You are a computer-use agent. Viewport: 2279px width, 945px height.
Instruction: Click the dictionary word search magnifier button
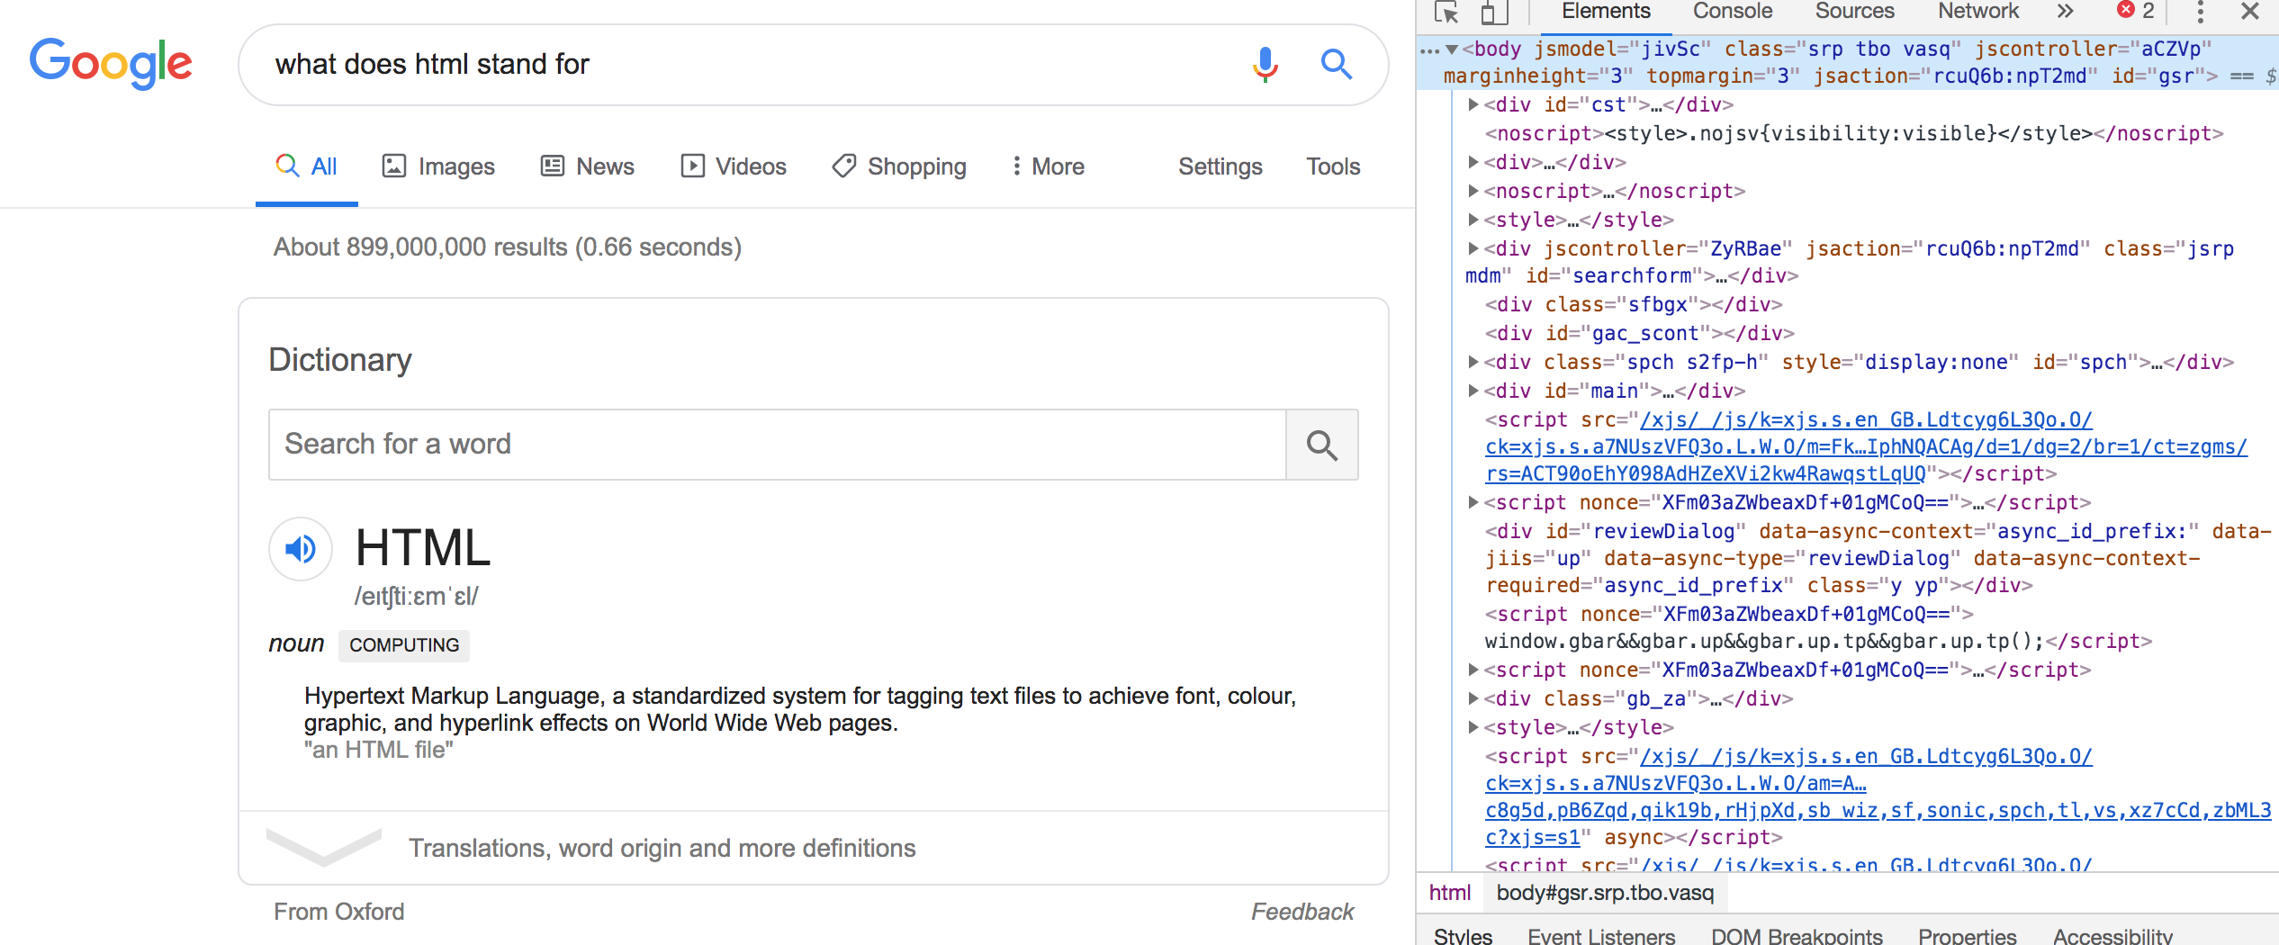(1322, 445)
